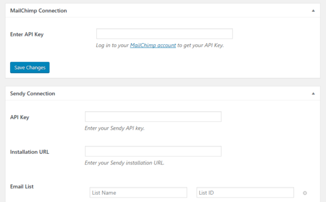Click the Sendy API Key label
326x202 pixels.
click(x=20, y=117)
